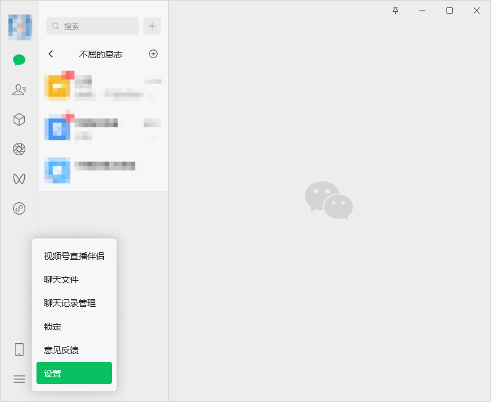
Task: Open the chat with light blue avatar
Action: tap(103, 170)
